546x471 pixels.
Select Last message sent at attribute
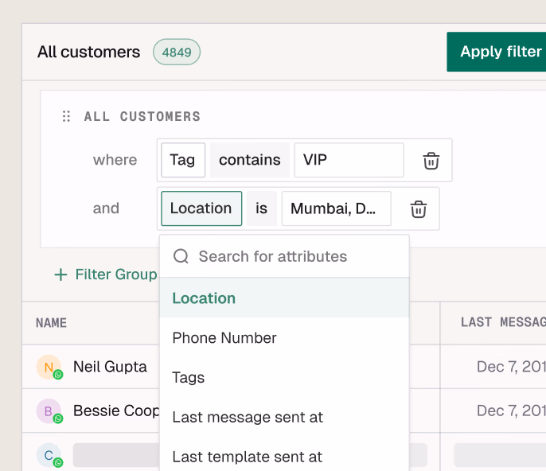[248, 418]
